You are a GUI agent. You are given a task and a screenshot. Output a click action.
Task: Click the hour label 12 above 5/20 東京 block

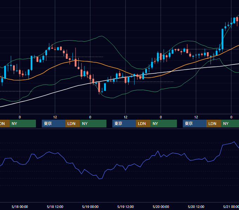coord(196,117)
